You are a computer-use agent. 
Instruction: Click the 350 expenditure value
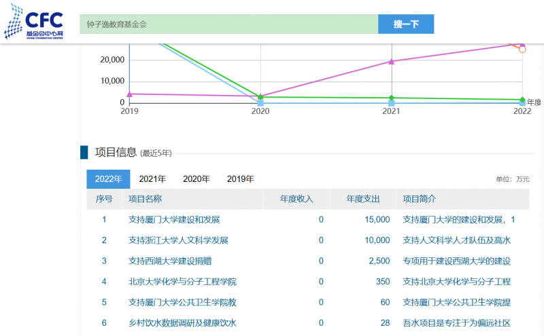point(383,282)
